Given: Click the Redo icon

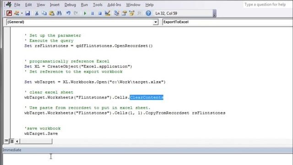Looking at the screenshot, I should pyautogui.click(x=76, y=13).
